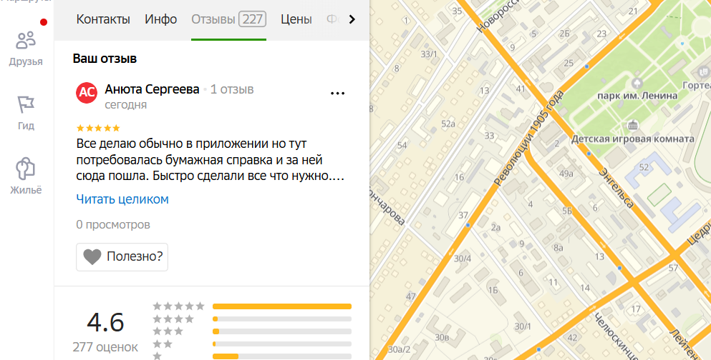Click building number 57 on map

coord(673,268)
